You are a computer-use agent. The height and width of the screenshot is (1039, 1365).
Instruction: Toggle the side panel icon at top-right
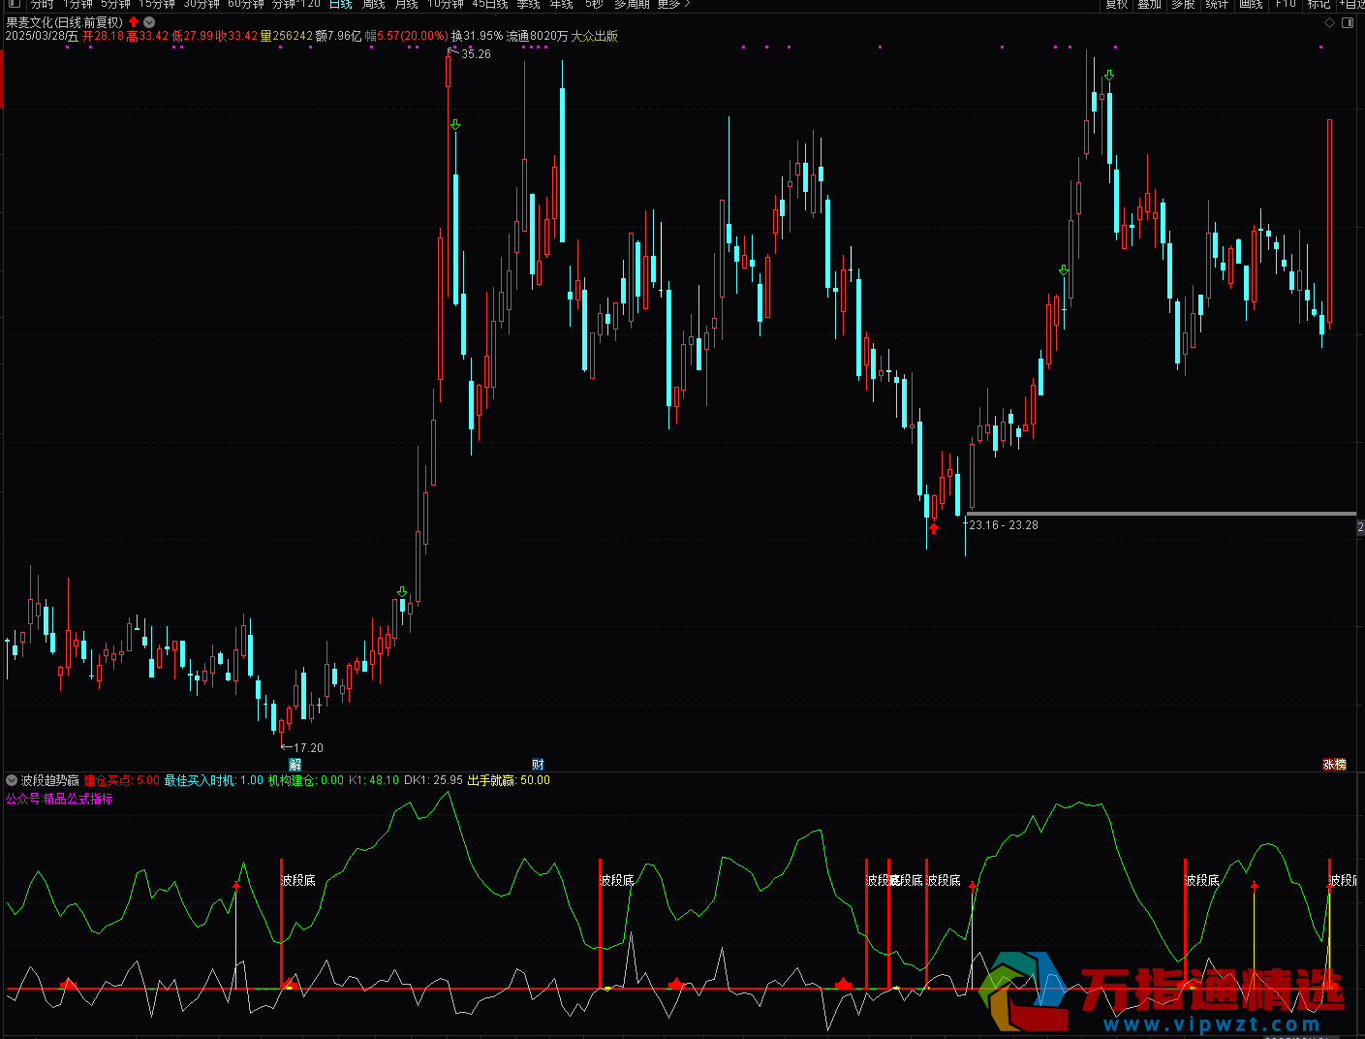click(1349, 22)
